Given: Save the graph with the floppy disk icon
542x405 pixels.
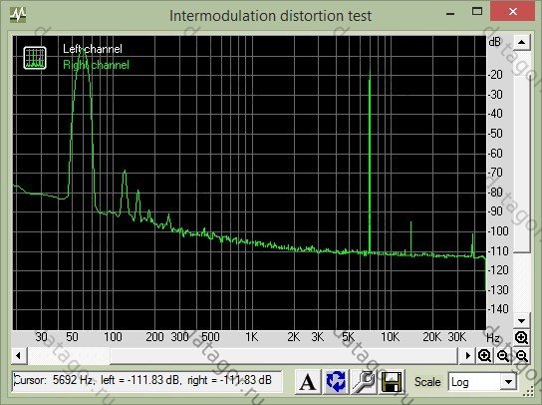Looking at the screenshot, I should pyautogui.click(x=392, y=381).
